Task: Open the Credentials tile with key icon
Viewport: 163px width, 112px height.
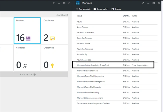Action: coord(55,58)
